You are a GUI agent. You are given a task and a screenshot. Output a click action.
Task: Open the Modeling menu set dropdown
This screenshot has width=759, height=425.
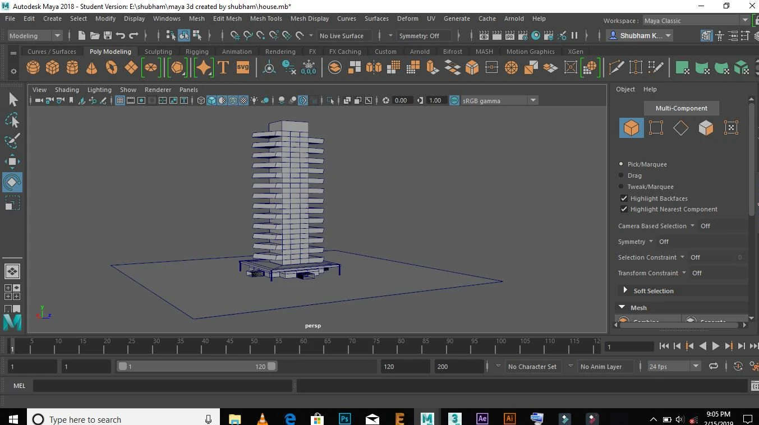coord(35,35)
